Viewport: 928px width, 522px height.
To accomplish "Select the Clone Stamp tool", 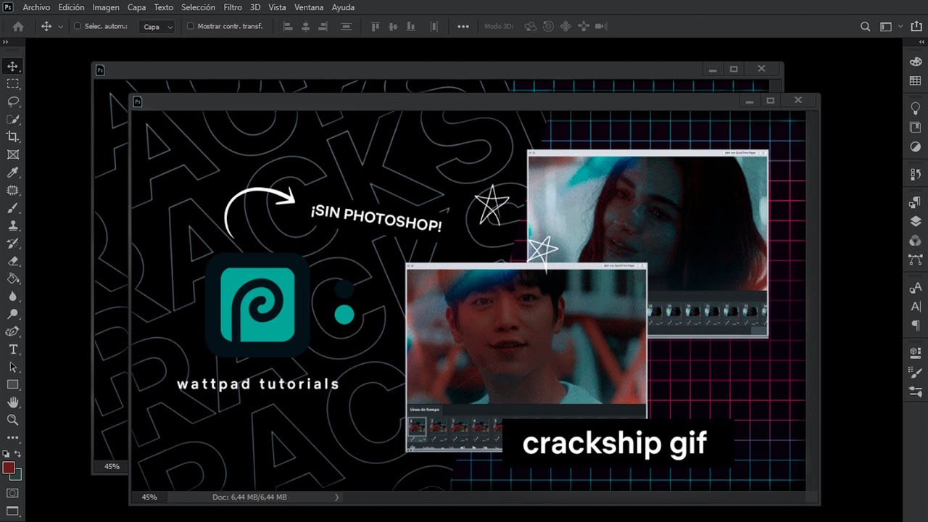I will click(12, 225).
